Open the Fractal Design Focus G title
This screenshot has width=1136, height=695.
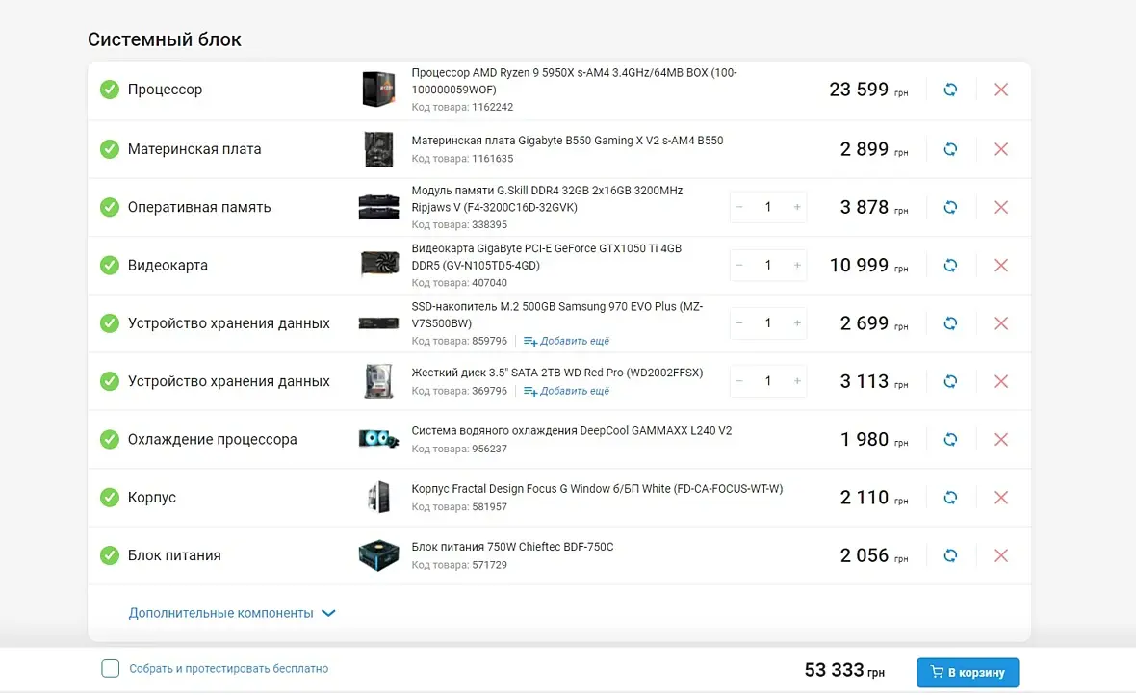[597, 488]
